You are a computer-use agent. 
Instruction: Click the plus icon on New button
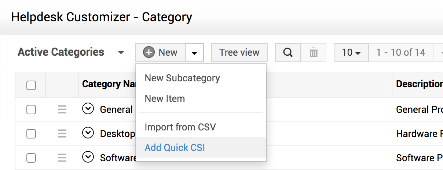[x=149, y=52]
